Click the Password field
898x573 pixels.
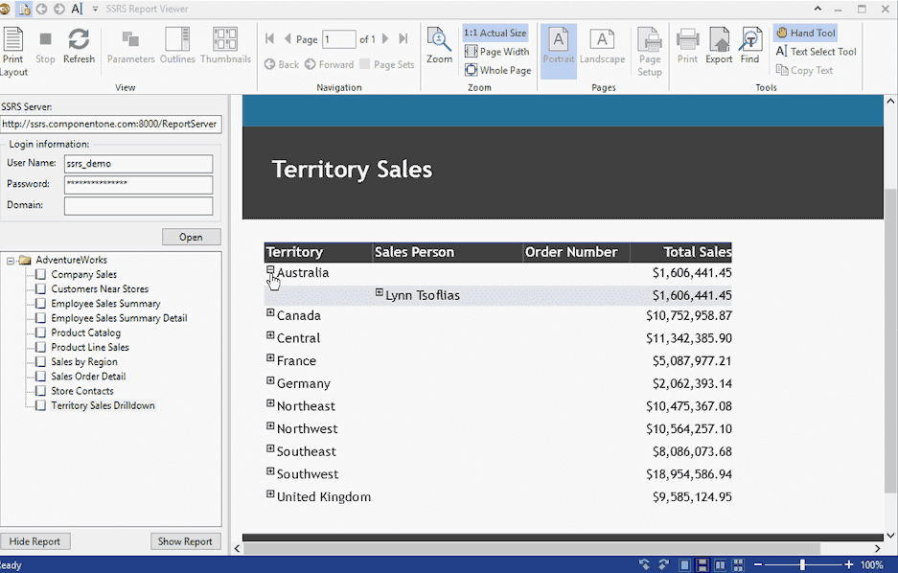[139, 184]
